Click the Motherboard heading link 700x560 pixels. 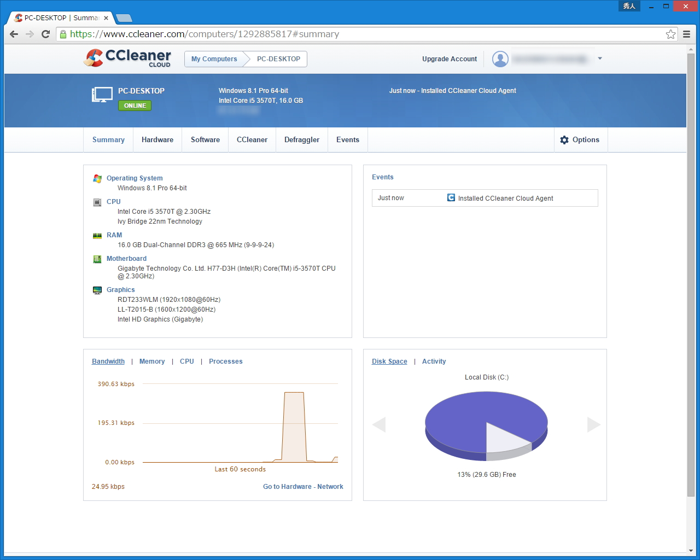(x=126, y=259)
